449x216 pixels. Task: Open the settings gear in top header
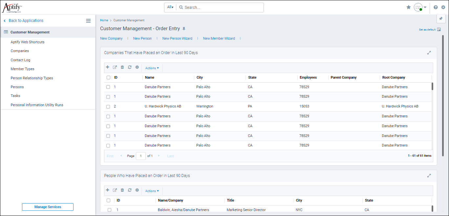[x=443, y=7]
